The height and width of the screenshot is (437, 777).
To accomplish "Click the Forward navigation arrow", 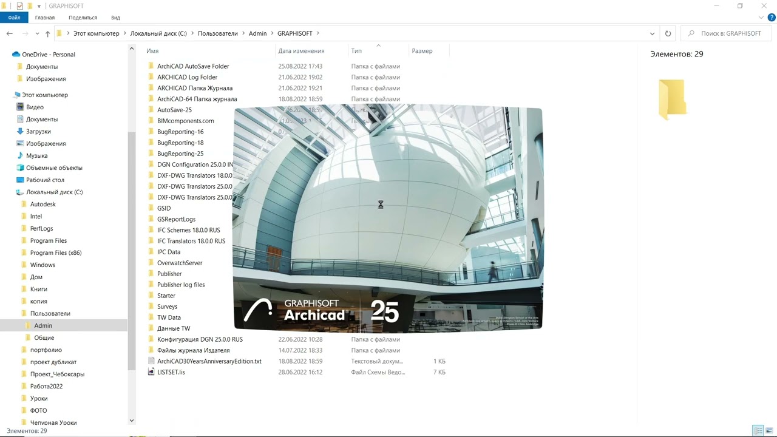I will (x=25, y=33).
